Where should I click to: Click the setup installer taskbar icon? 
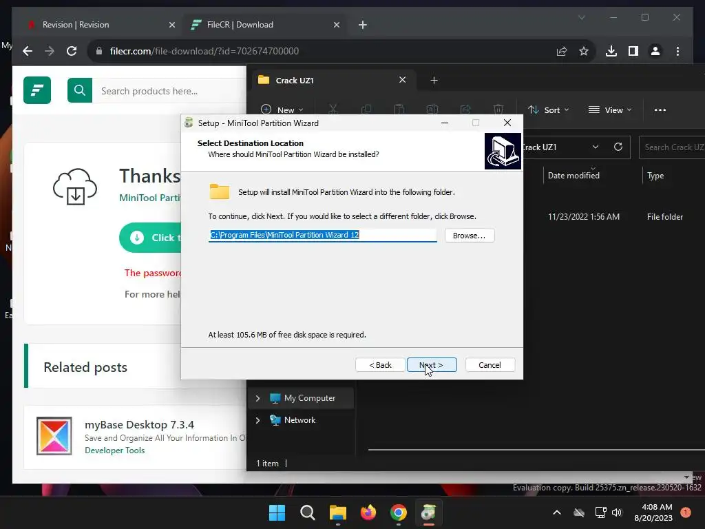click(x=428, y=512)
